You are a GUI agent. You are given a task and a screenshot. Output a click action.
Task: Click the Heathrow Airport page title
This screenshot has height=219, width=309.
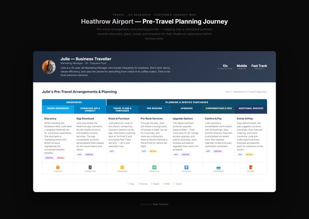point(154,22)
